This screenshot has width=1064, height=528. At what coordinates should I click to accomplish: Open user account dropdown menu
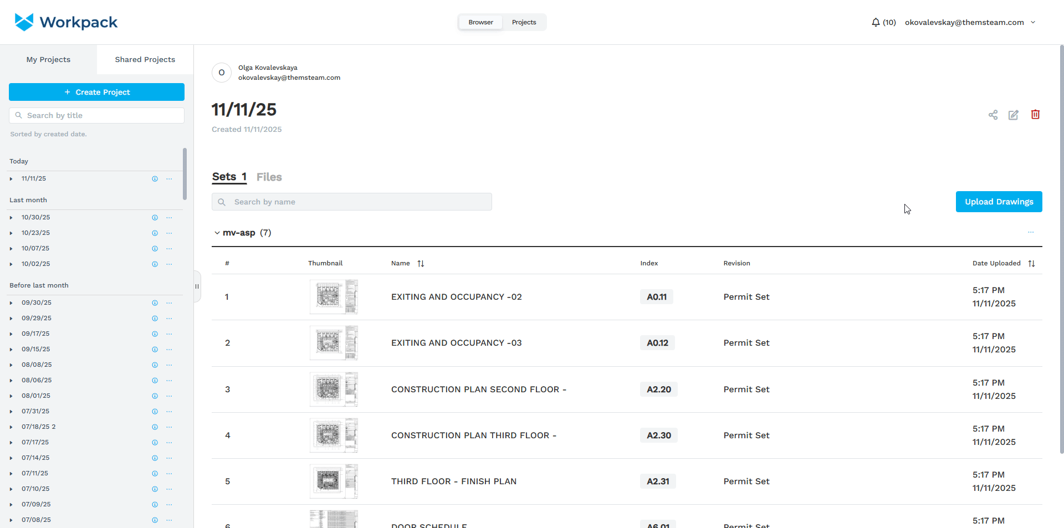coord(1033,22)
